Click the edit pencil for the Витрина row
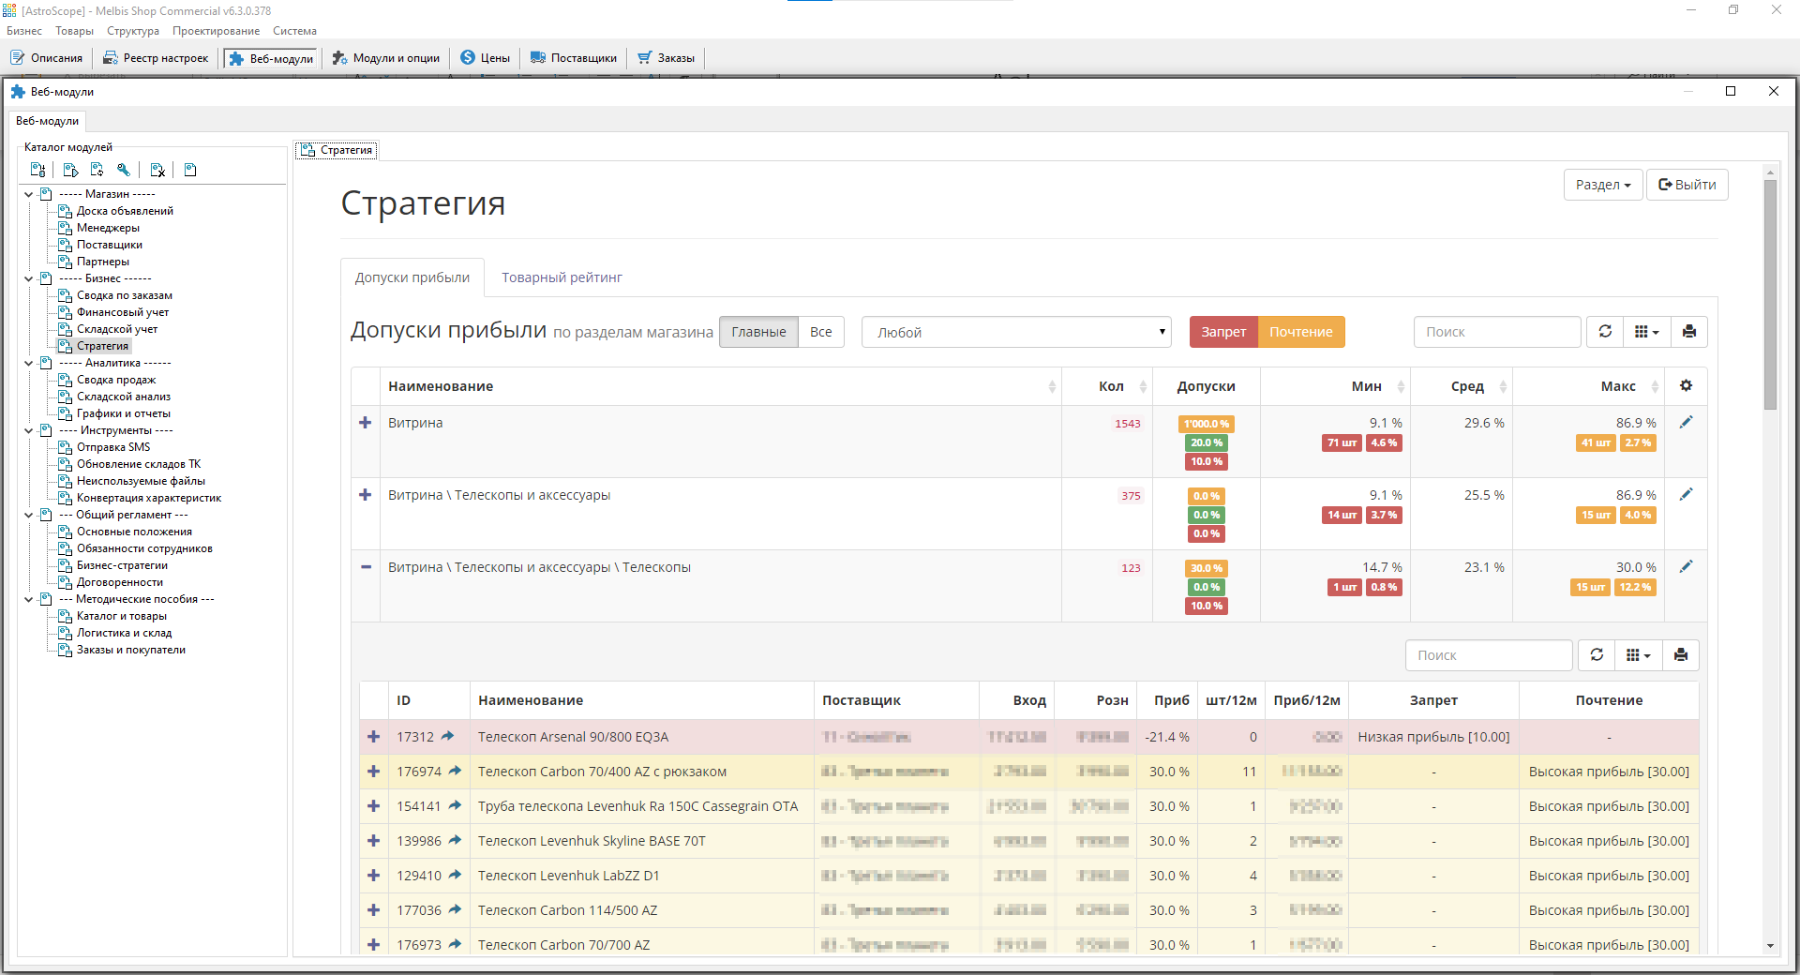The width and height of the screenshot is (1800, 975). pyautogui.click(x=1686, y=422)
